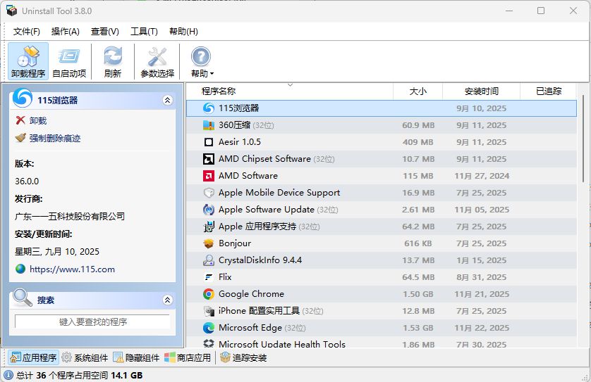Switch to the 系统组件 tab
Screen dimensions: 591x382
(x=85, y=357)
